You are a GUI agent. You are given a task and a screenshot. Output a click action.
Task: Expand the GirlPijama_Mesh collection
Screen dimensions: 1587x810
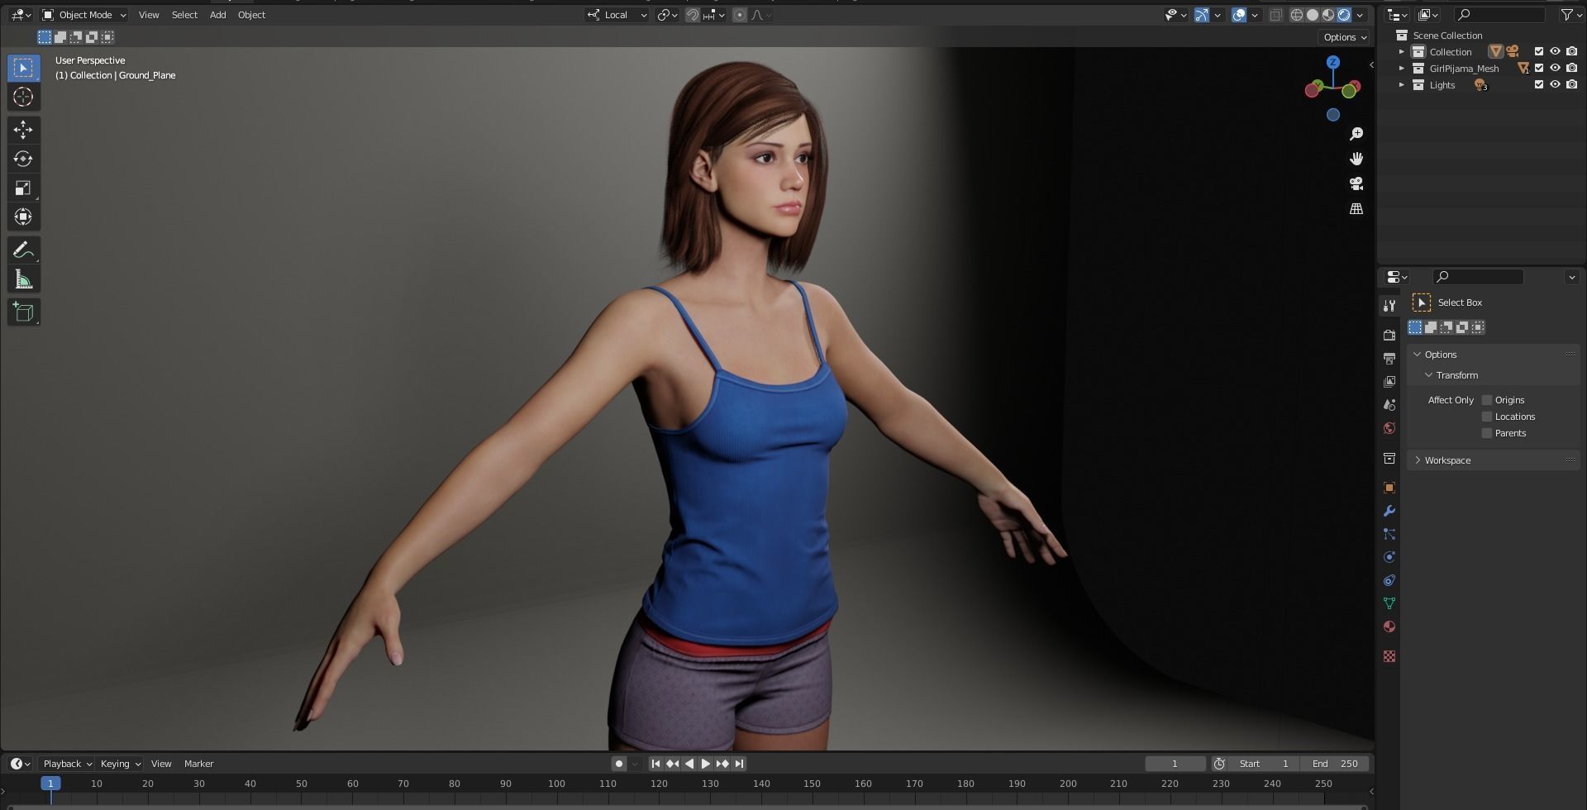coord(1401,68)
